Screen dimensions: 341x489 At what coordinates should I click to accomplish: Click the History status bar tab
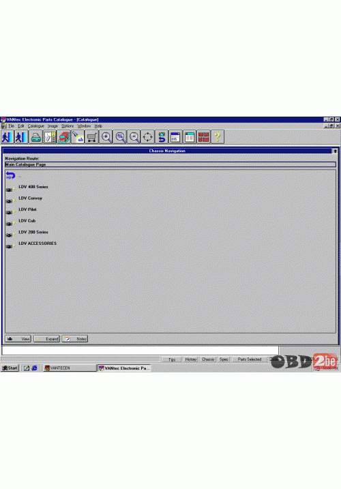191,359
